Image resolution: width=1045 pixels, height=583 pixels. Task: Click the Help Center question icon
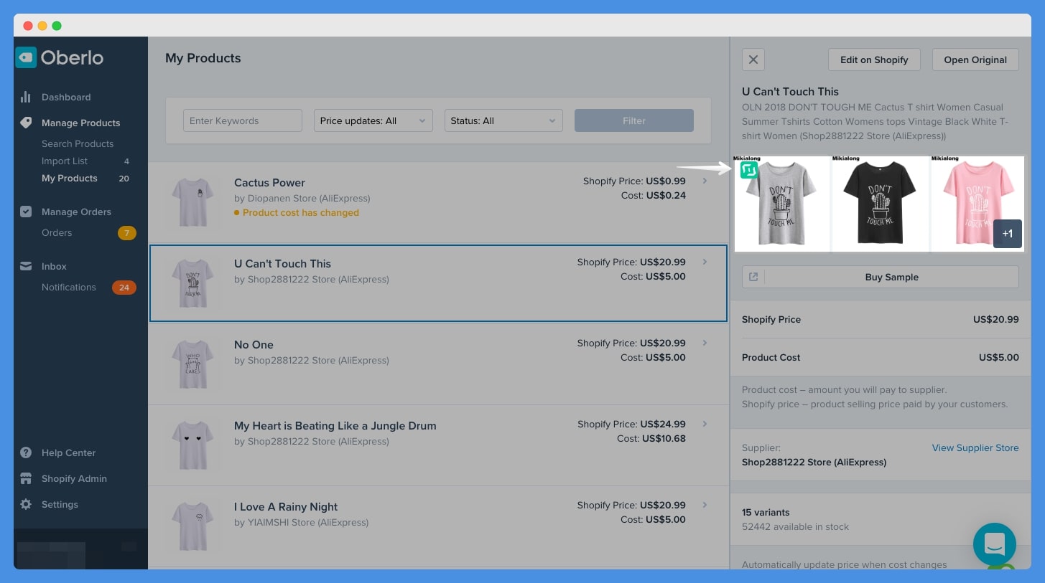tap(26, 452)
